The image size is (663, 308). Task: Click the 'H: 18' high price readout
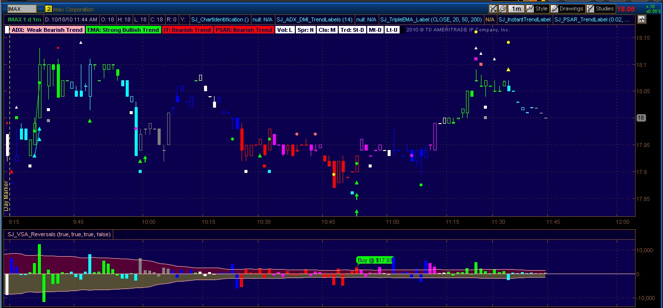click(124, 19)
